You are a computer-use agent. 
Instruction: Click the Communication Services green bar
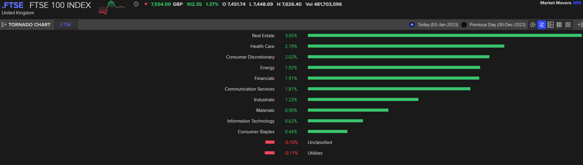pos(389,89)
